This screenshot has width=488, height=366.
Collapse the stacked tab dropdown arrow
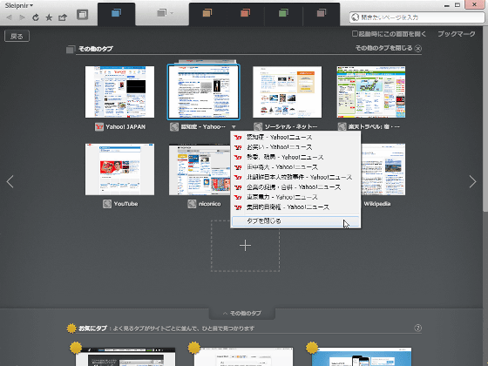click(234, 127)
